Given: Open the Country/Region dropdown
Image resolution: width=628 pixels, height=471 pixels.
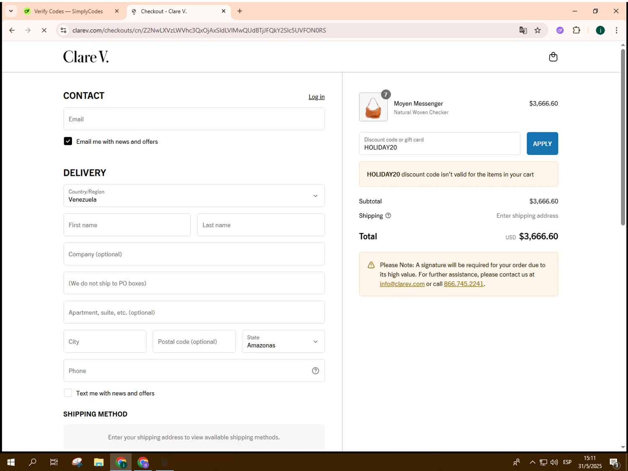Looking at the screenshot, I should (194, 196).
